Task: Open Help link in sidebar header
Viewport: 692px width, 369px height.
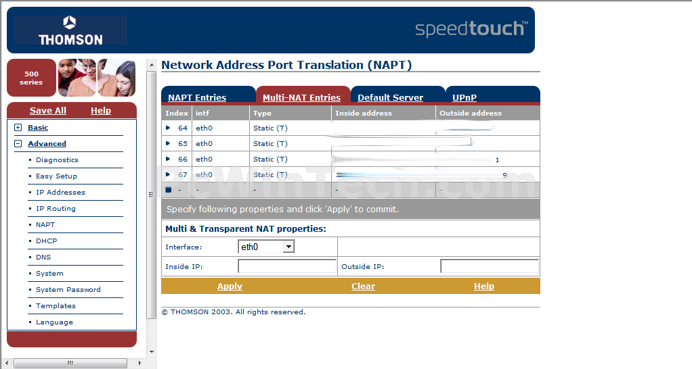Action: (101, 111)
